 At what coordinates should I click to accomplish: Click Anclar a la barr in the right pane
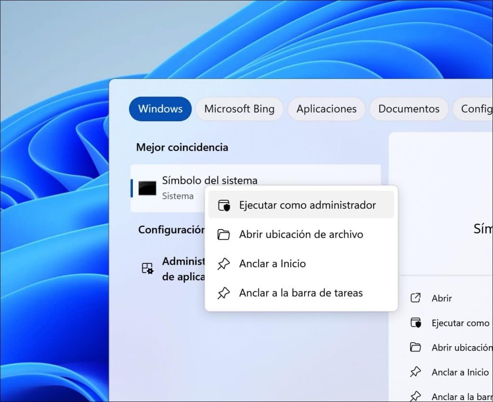(462, 397)
